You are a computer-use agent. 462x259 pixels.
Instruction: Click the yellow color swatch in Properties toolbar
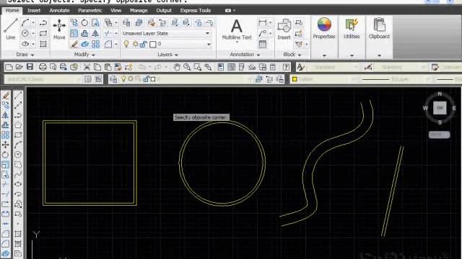[295, 79]
